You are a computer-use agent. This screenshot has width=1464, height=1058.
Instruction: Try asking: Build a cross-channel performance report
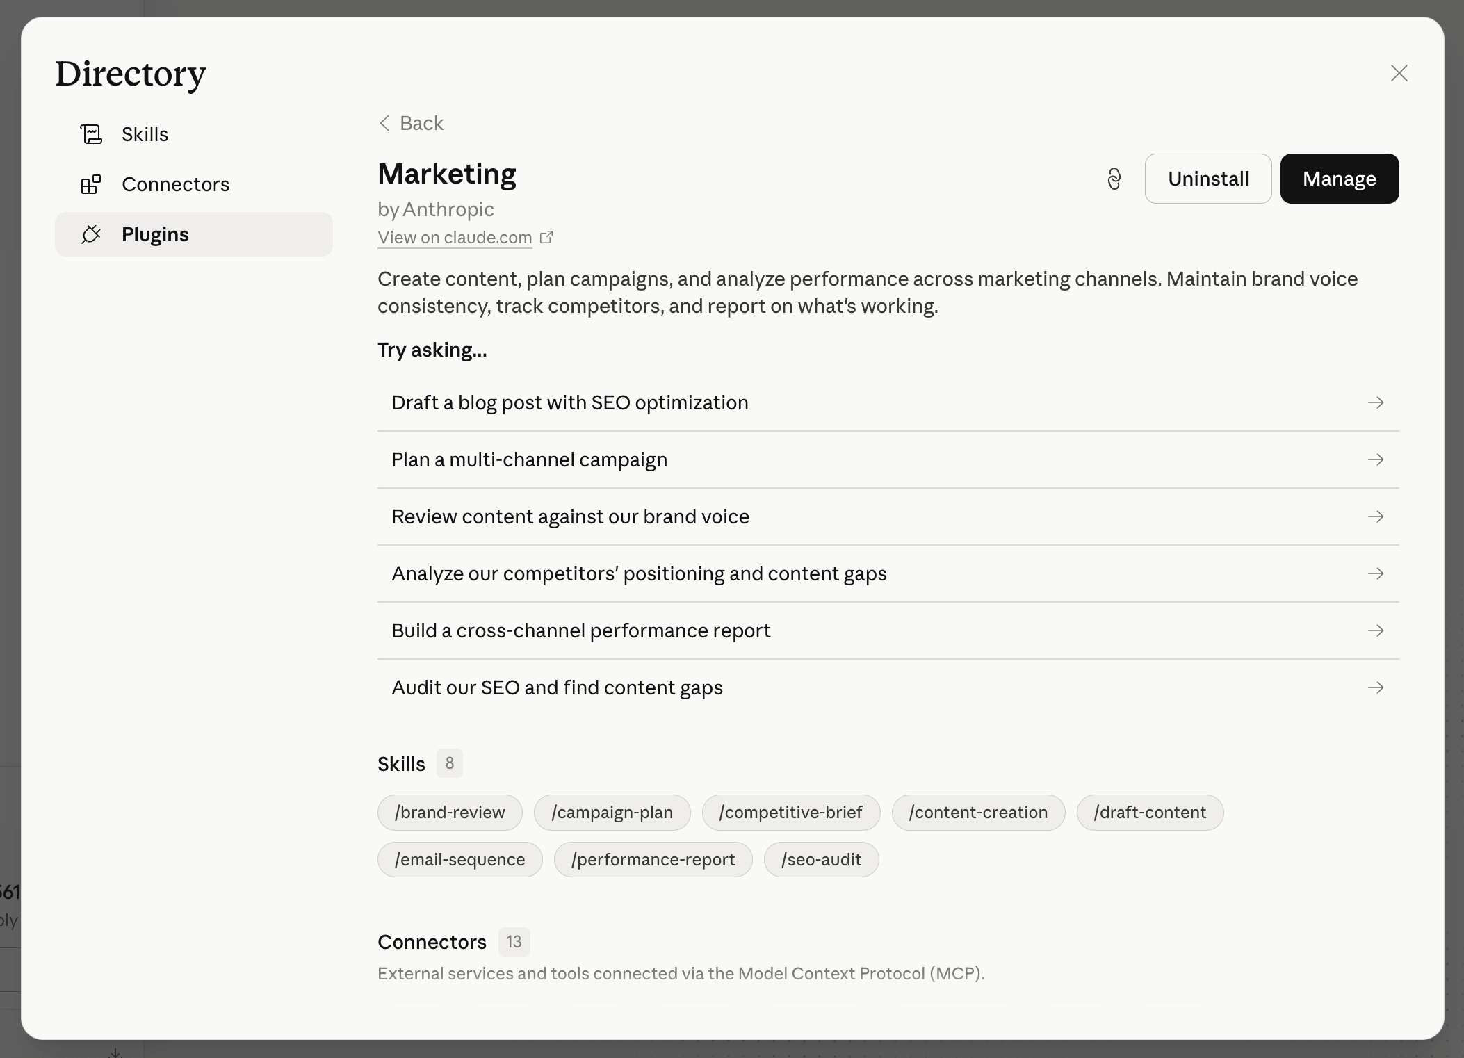[x=888, y=630]
